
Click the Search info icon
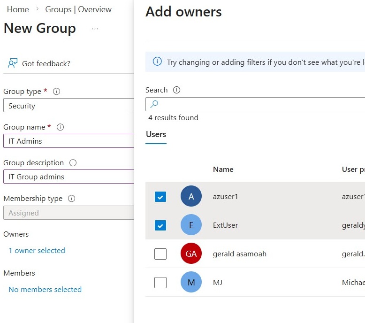176,90
